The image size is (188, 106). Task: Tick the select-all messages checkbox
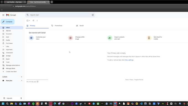click(27, 20)
